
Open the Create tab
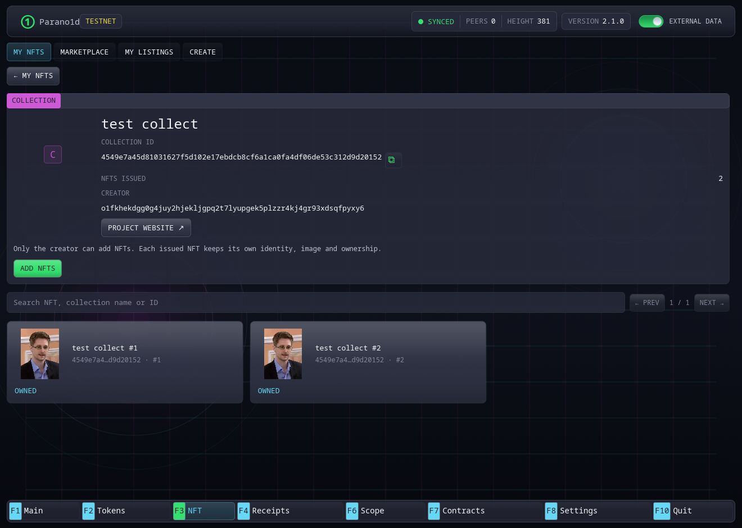pos(202,52)
